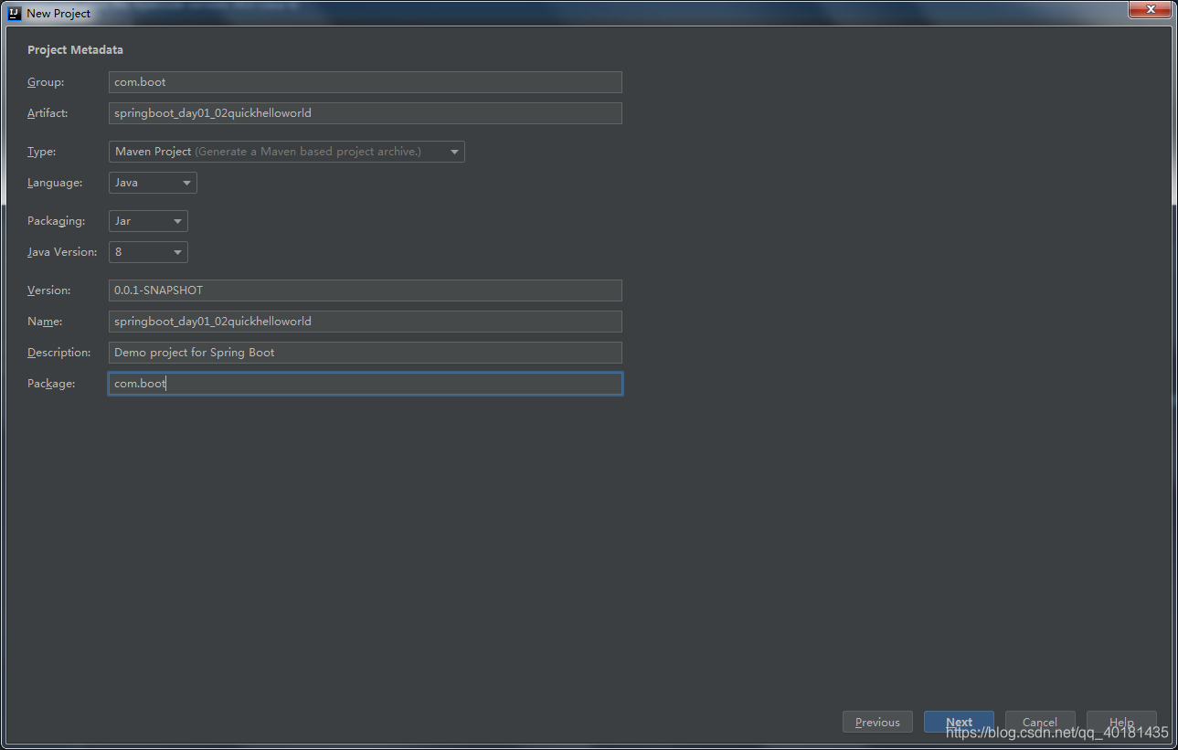Open the Packaging dropdown showing Jar
Screen dimensions: 1178x750
pos(148,221)
